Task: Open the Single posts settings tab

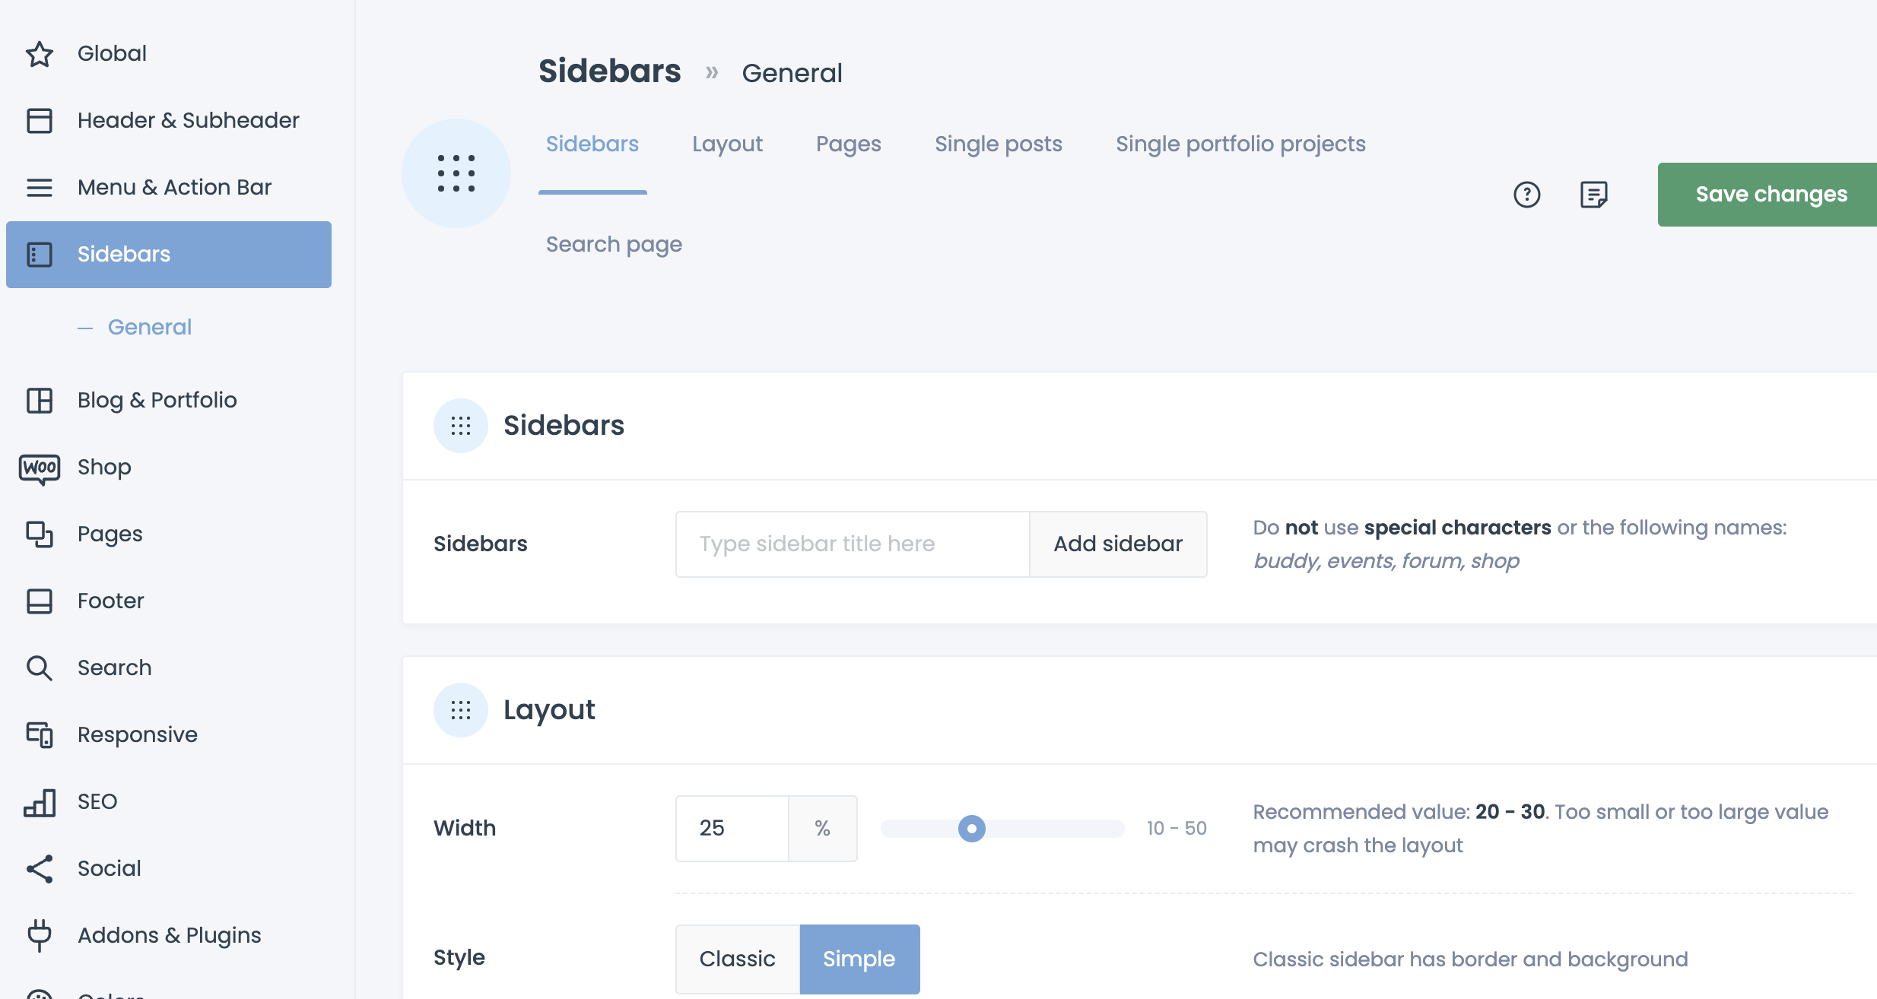Action: click(x=998, y=143)
